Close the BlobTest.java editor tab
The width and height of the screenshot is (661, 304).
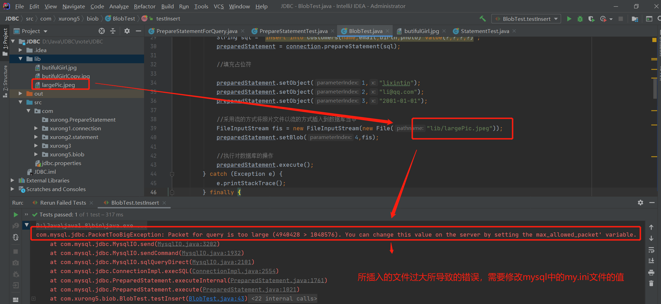(x=388, y=31)
